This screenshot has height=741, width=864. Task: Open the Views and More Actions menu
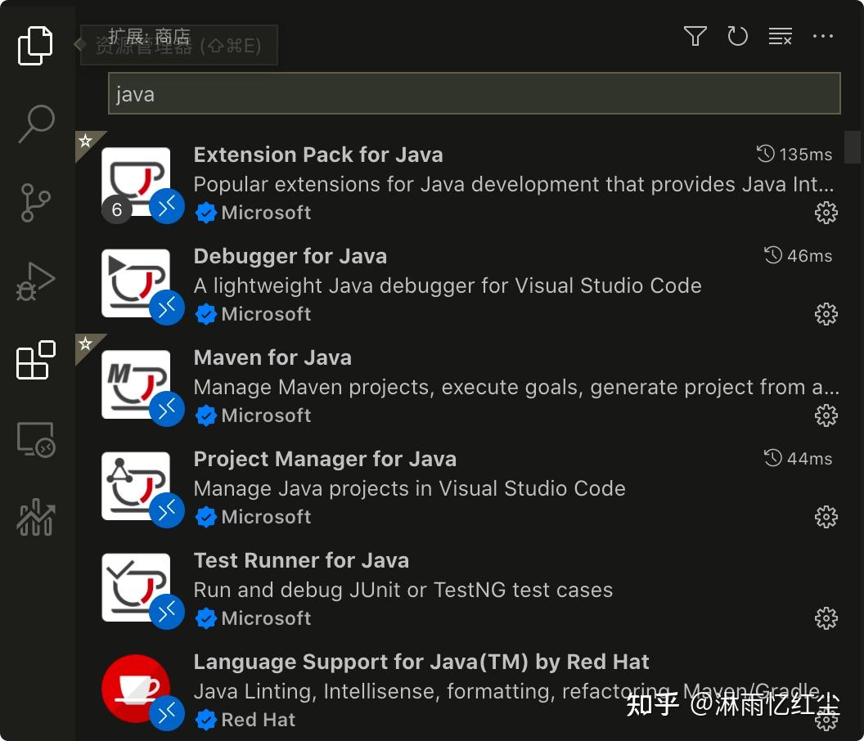823,36
